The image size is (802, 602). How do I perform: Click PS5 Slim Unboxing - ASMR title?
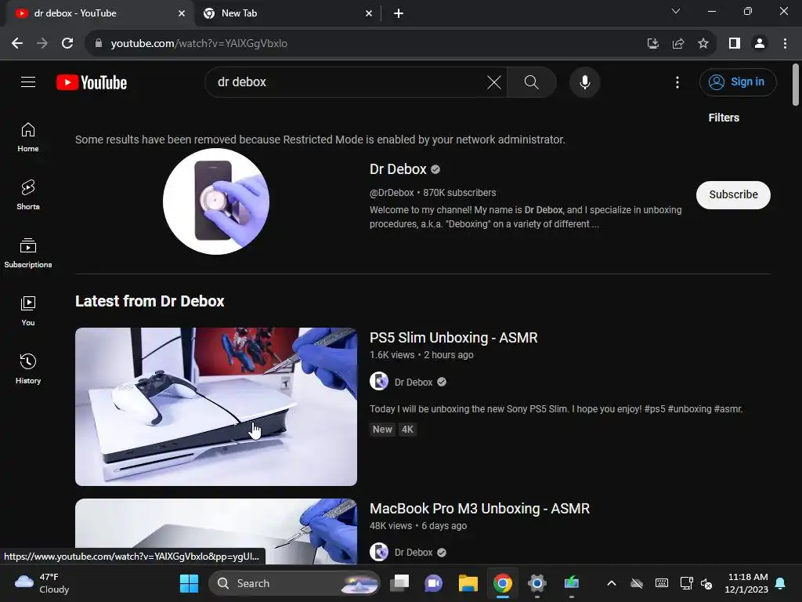click(x=453, y=338)
